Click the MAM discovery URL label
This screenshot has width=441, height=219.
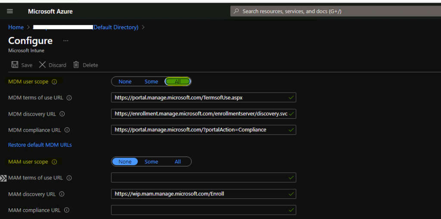click(x=32, y=194)
